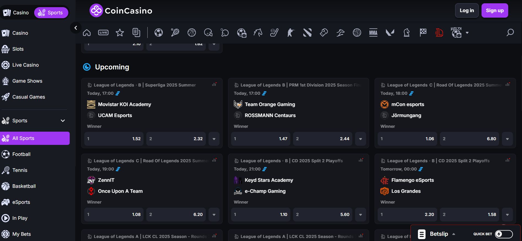522x241 pixels.
Task: Open the search magnifier icon
Action: point(510,33)
